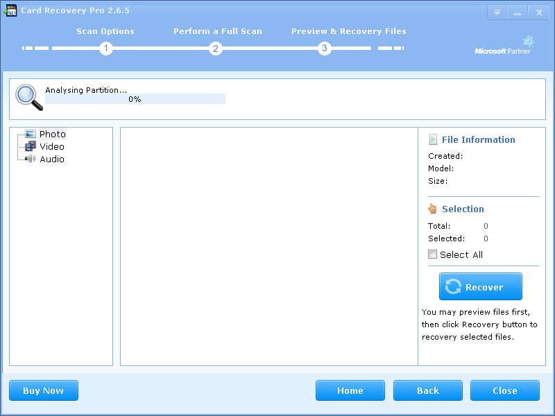
Task: Click the Video film icon
Action: (x=31, y=146)
